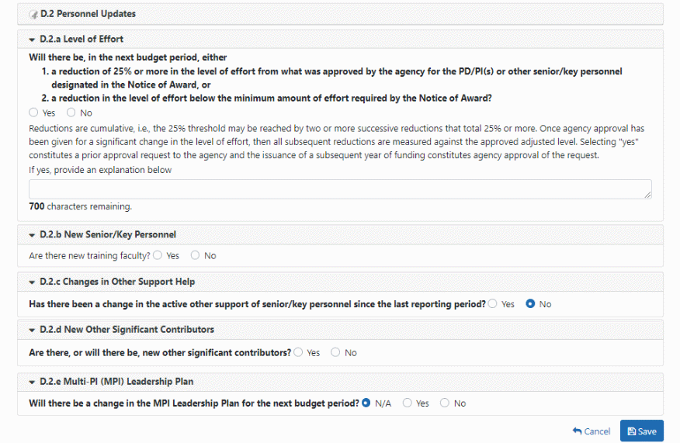Screen dimensions: 680x443
Task: Select Yes for level of effort reduction
Action: click(33, 112)
